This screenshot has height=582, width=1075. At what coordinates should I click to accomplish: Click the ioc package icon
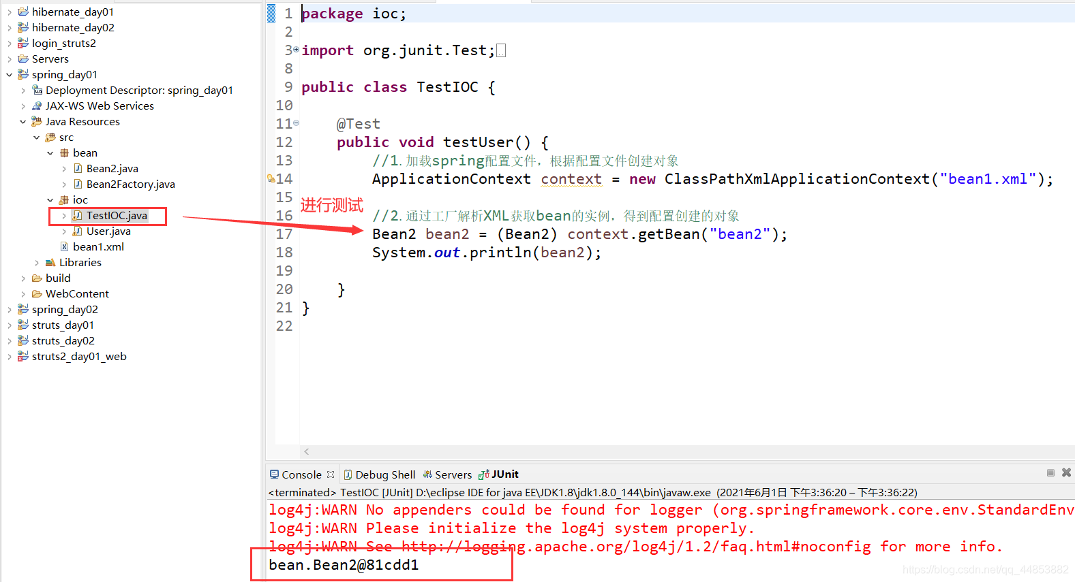tap(64, 199)
